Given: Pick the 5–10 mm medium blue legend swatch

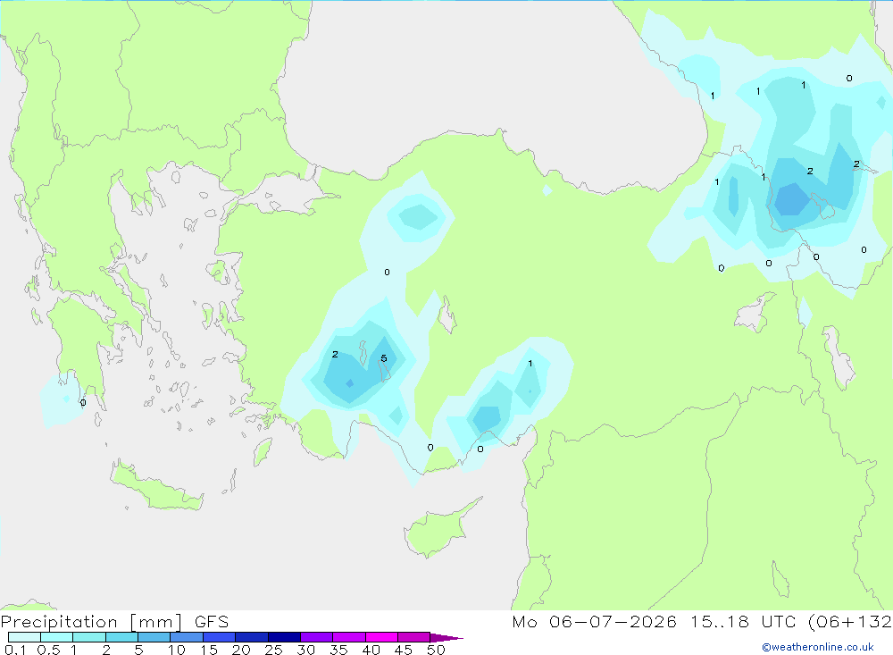Looking at the screenshot, I should pos(154,637).
